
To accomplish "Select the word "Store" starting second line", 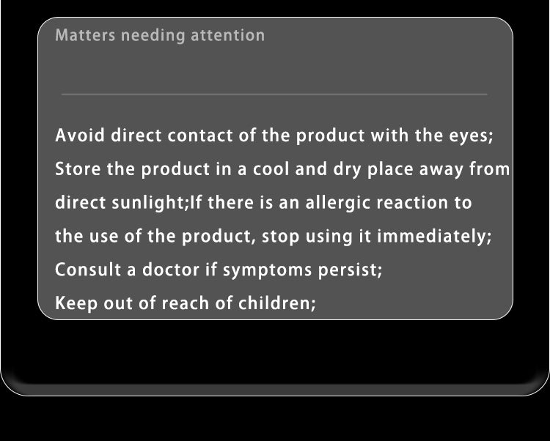I will click(78, 168).
